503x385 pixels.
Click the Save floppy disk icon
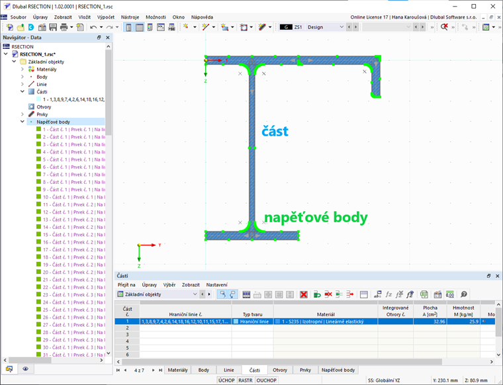(x=53, y=27)
